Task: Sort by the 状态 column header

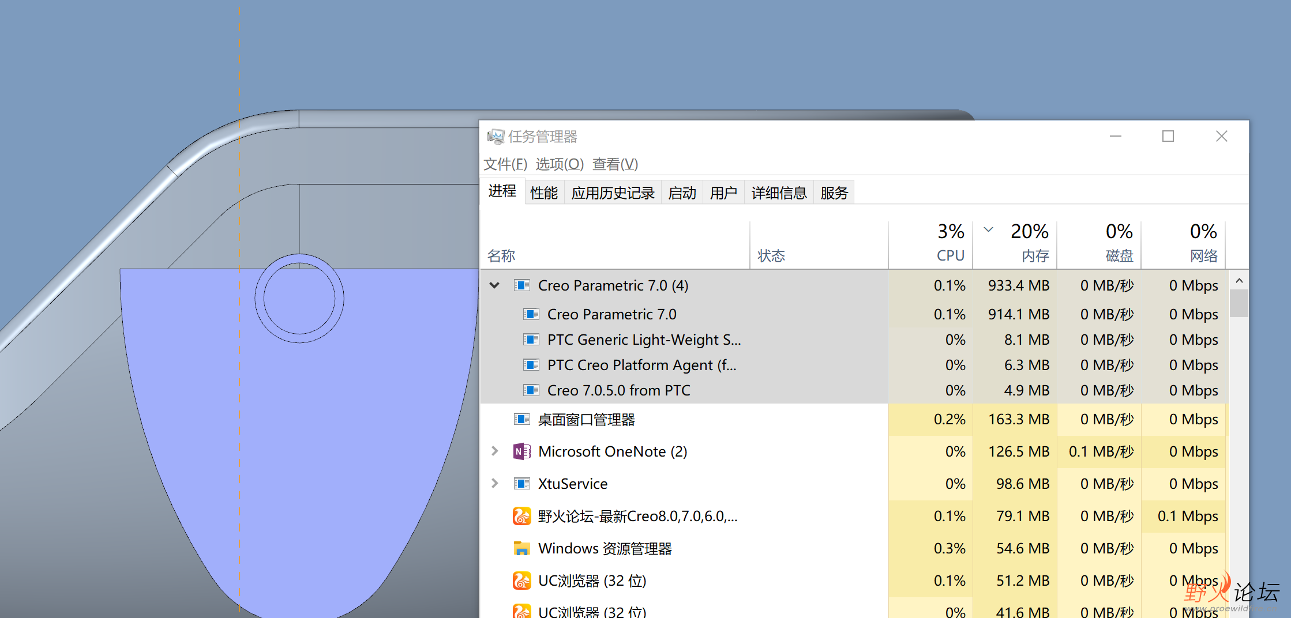Action: (819, 245)
